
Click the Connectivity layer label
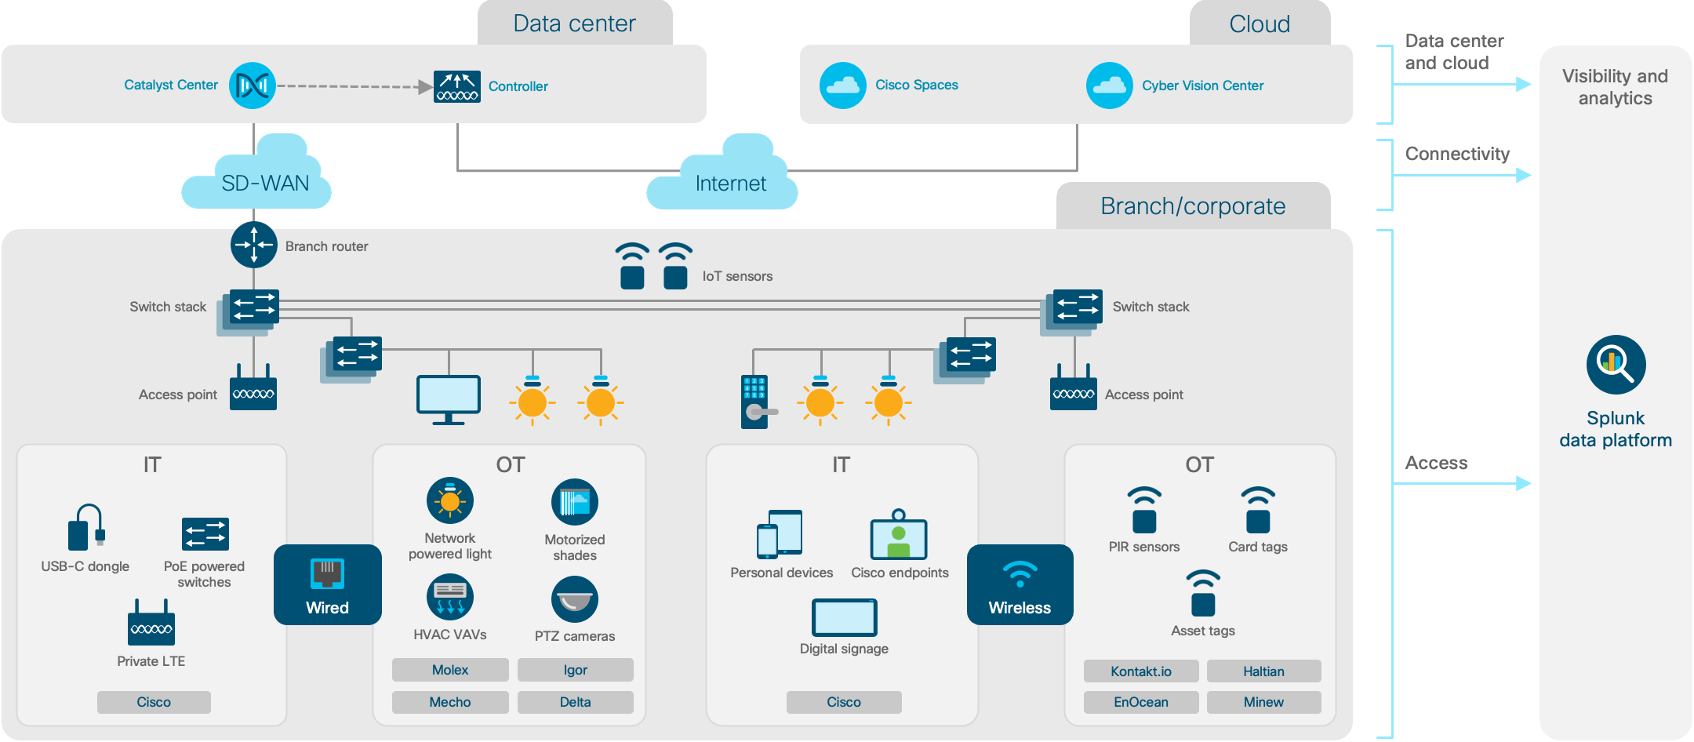(1457, 154)
